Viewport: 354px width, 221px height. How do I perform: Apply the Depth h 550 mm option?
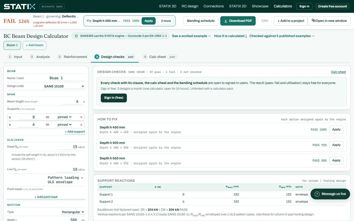coord(336,161)
